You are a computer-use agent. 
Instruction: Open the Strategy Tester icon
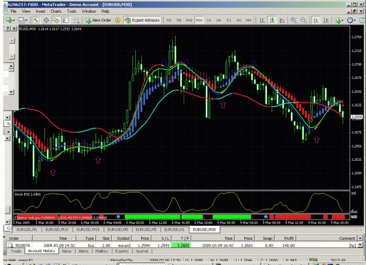coord(76,20)
